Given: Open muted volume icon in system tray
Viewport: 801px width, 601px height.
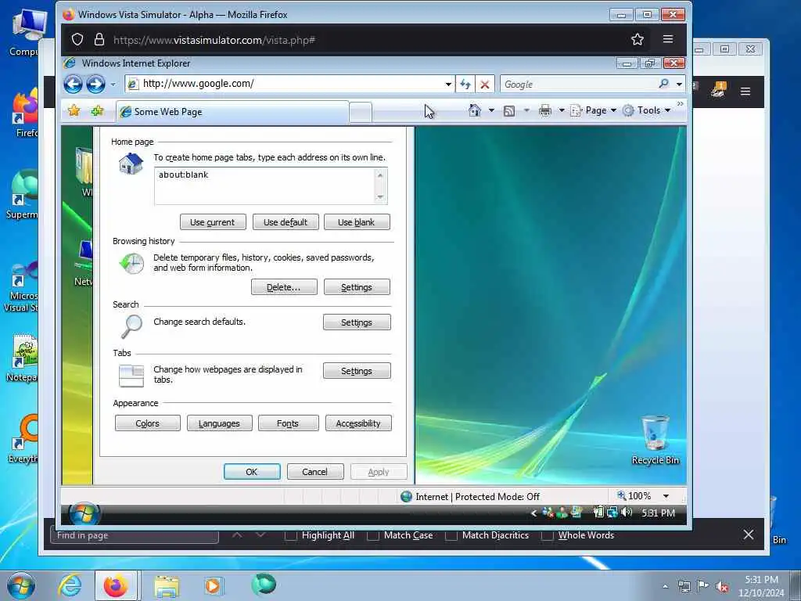Looking at the screenshot, I should [x=722, y=587].
